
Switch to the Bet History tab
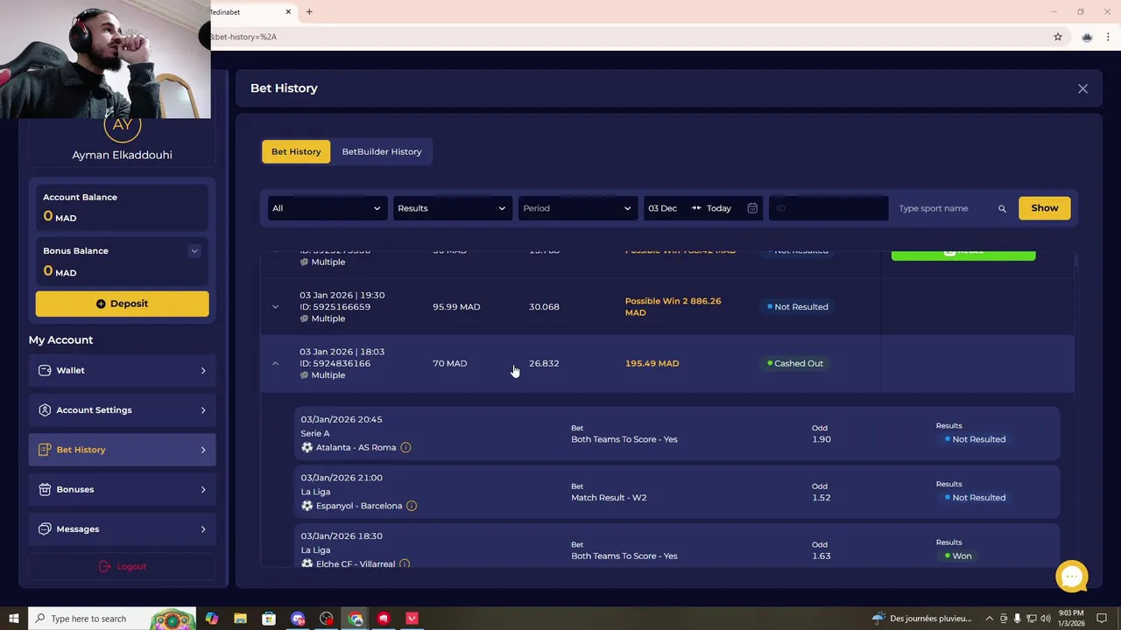pyautogui.click(x=296, y=151)
